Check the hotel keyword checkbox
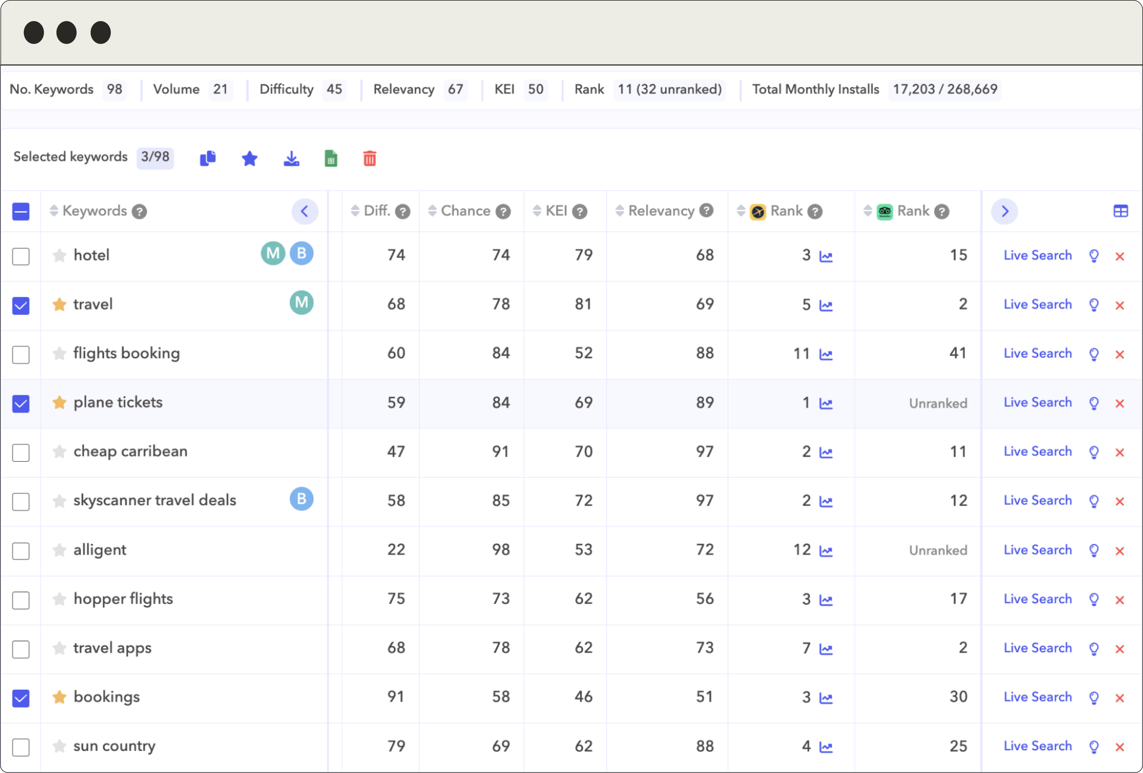This screenshot has height=773, width=1143. coord(21,256)
